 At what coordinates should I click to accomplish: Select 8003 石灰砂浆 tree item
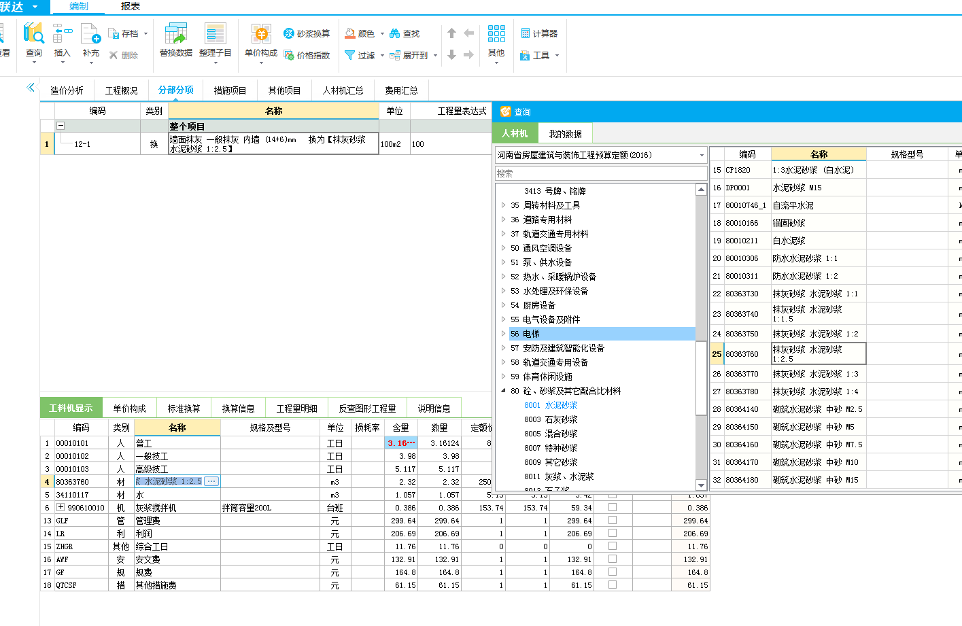coord(550,419)
